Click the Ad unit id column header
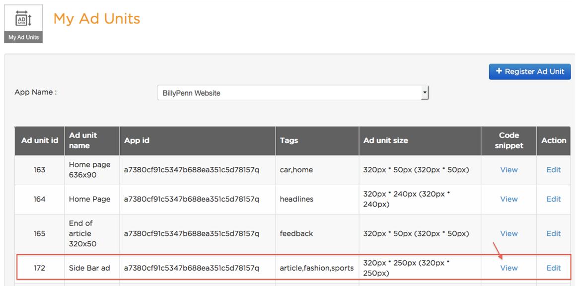The image size is (576, 287). tap(40, 141)
